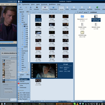Click the hu keyboard layout indicator

click(88, 104)
